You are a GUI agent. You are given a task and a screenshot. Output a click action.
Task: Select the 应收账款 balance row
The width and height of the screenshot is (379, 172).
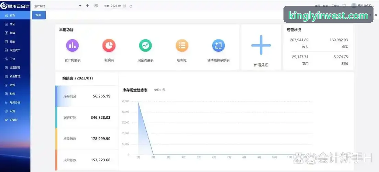[87, 139]
